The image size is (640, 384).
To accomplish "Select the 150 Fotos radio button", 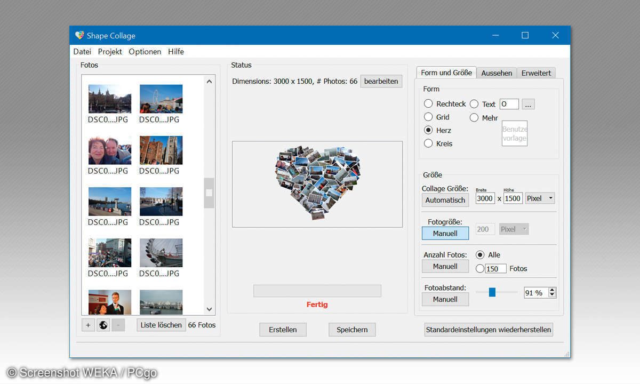I will 480,268.
